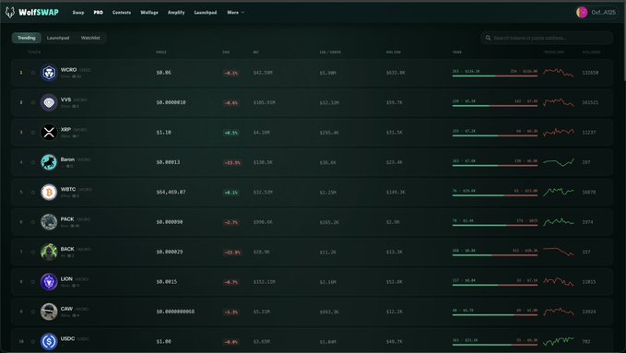Click the LION buy/sell ratio bar
This screenshot has height=353, width=626.
click(495, 285)
